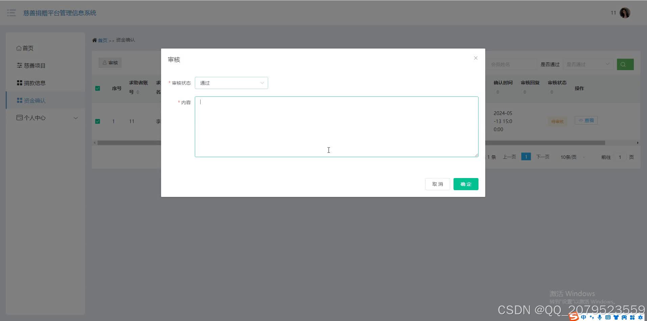Image resolution: width=647 pixels, height=321 pixels.
Task: Sort by 求助者账号 column arrows
Action: click(x=138, y=92)
